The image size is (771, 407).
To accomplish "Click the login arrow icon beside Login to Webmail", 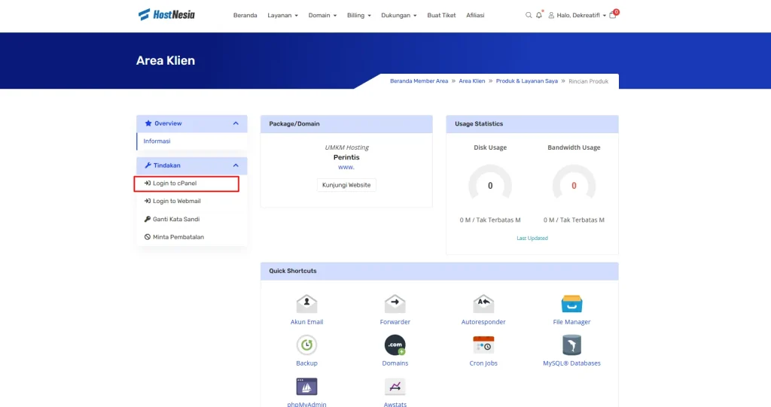I will [147, 201].
